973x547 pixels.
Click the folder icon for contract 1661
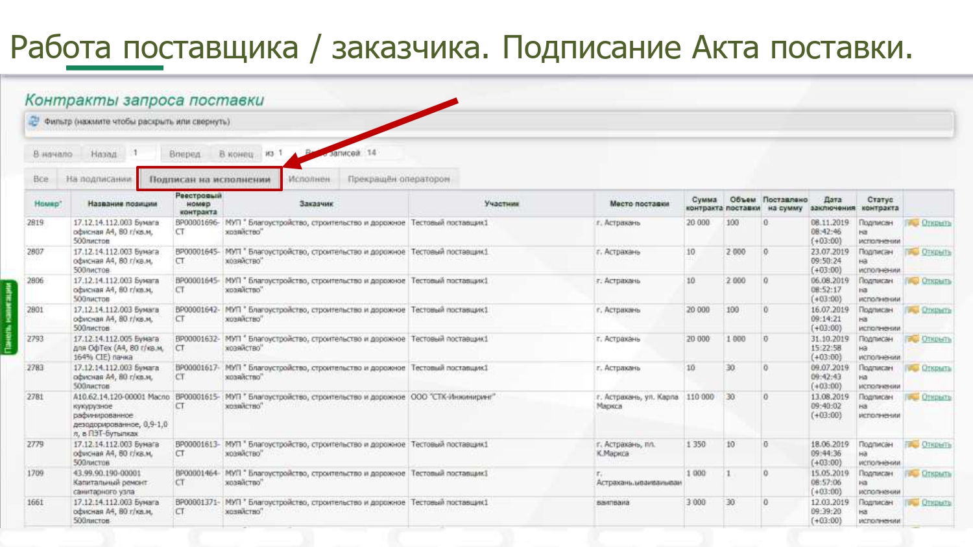point(913,503)
